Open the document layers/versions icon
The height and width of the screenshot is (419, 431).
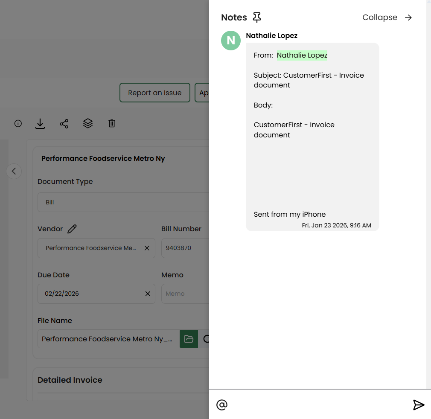coord(88,123)
